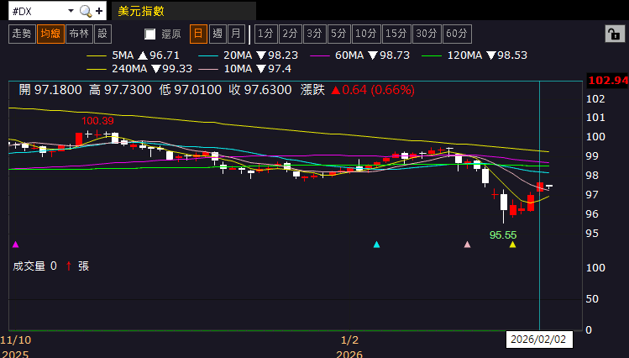Screen dimensions: 629x358
Task: Click the magenta triangle marker on chart
Action: click(x=16, y=245)
